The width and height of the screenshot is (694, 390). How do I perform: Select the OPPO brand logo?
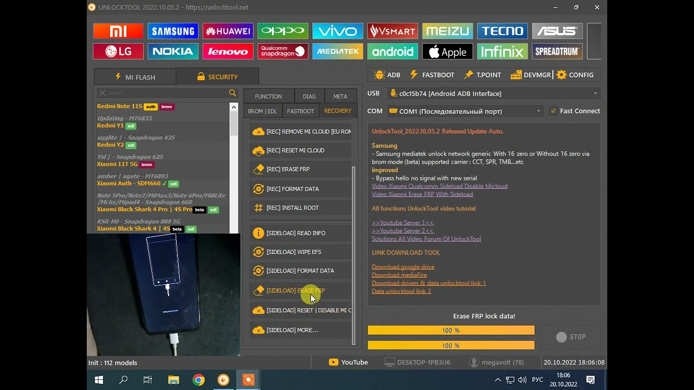tap(283, 31)
